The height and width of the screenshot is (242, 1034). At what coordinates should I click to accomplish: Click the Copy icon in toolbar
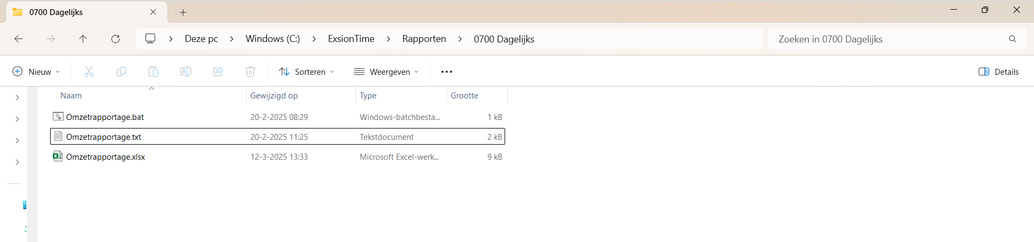point(121,72)
